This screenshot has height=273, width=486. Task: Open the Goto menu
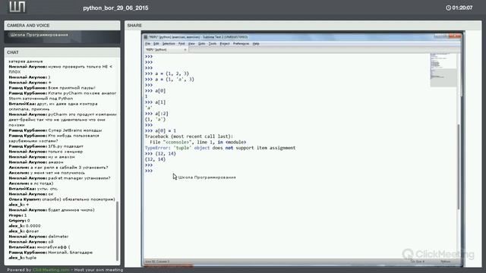point(202,44)
